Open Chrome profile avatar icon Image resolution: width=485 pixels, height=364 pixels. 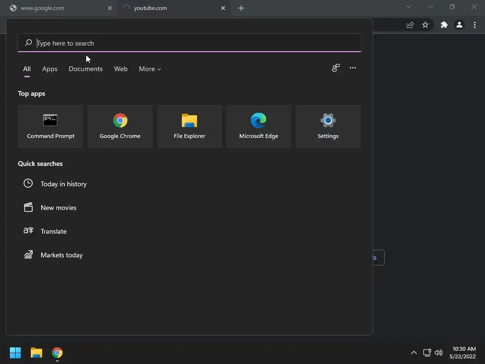[x=459, y=25]
